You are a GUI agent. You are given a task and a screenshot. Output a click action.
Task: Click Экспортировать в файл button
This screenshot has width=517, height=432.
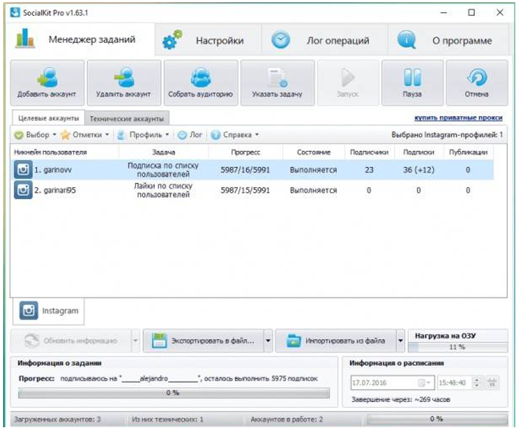pos(203,340)
